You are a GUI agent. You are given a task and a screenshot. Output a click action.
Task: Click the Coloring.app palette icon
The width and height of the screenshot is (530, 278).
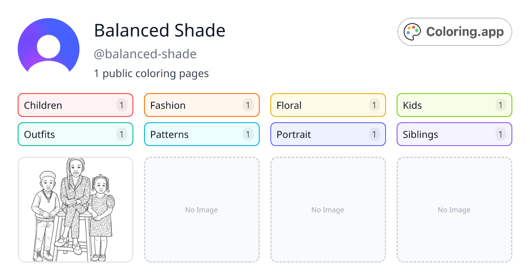(x=412, y=31)
